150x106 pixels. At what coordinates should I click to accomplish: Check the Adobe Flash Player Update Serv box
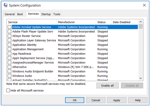[x=9, y=31]
